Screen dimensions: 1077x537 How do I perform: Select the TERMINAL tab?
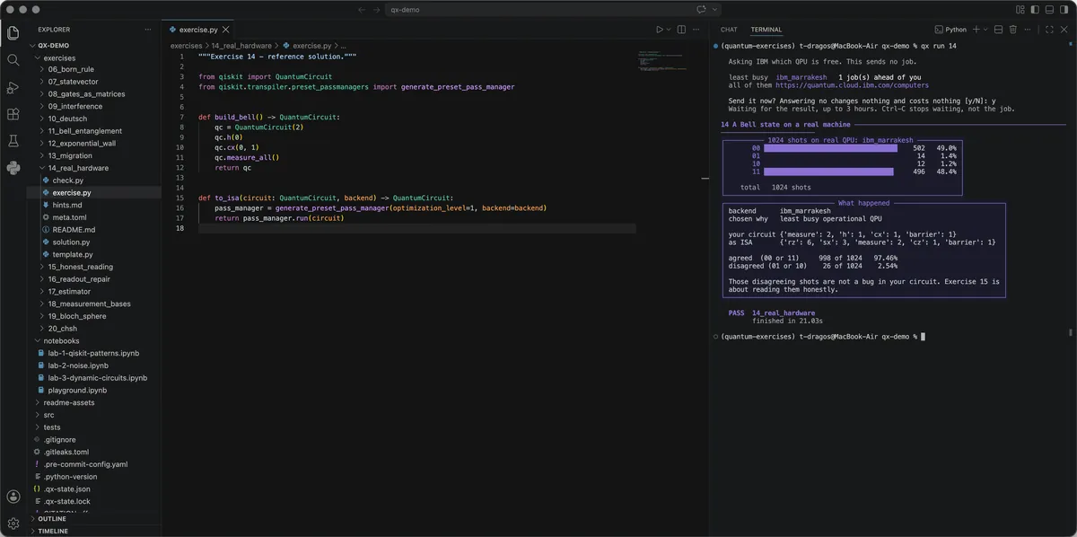[766, 30]
